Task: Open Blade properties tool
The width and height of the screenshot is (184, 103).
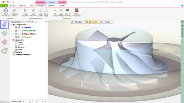Action: 25,12
